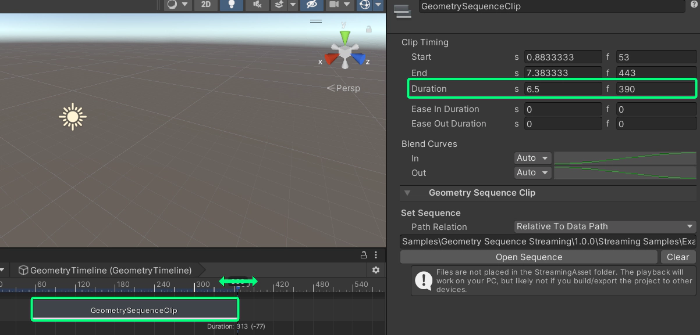Viewport: 700px width, 335px height.
Task: Collapse the Geometry Sequence Clip section
Action: click(x=407, y=193)
